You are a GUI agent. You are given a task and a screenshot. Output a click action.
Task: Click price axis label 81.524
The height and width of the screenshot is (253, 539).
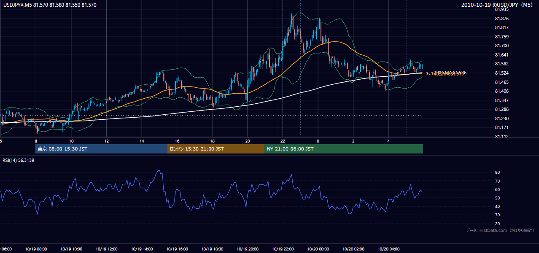[x=501, y=73]
